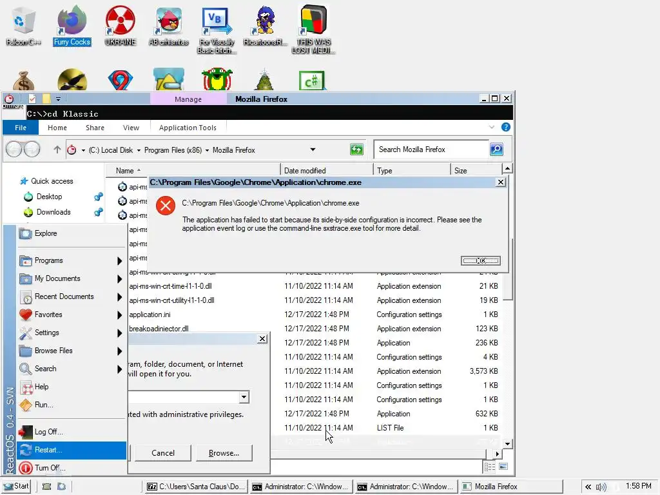Click the scroll down arrow in file list

tap(508, 443)
